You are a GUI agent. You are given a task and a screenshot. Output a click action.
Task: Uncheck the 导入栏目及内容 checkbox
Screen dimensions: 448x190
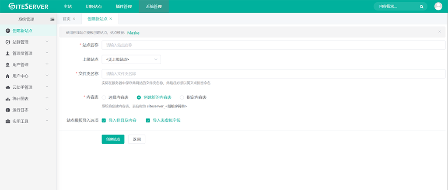[104, 120]
